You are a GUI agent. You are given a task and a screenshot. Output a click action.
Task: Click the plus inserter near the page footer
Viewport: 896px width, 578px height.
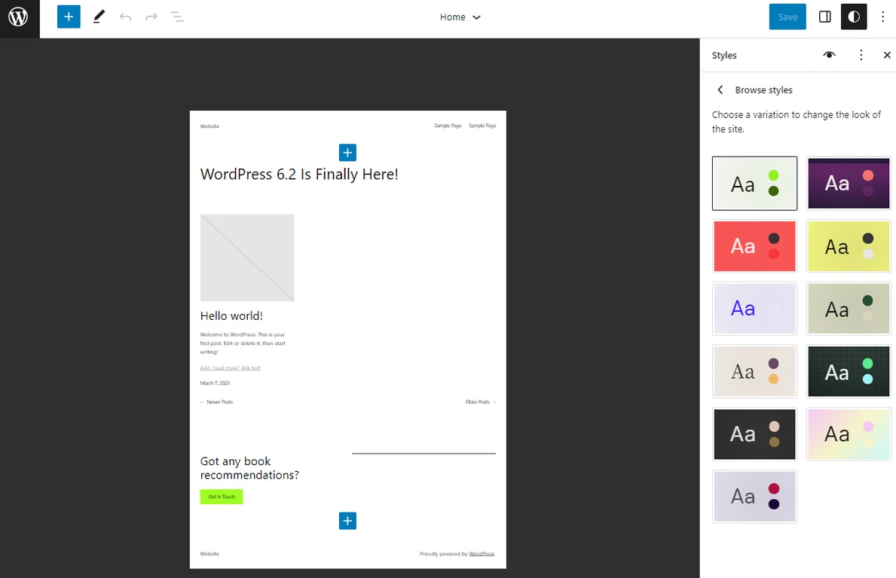(x=347, y=520)
